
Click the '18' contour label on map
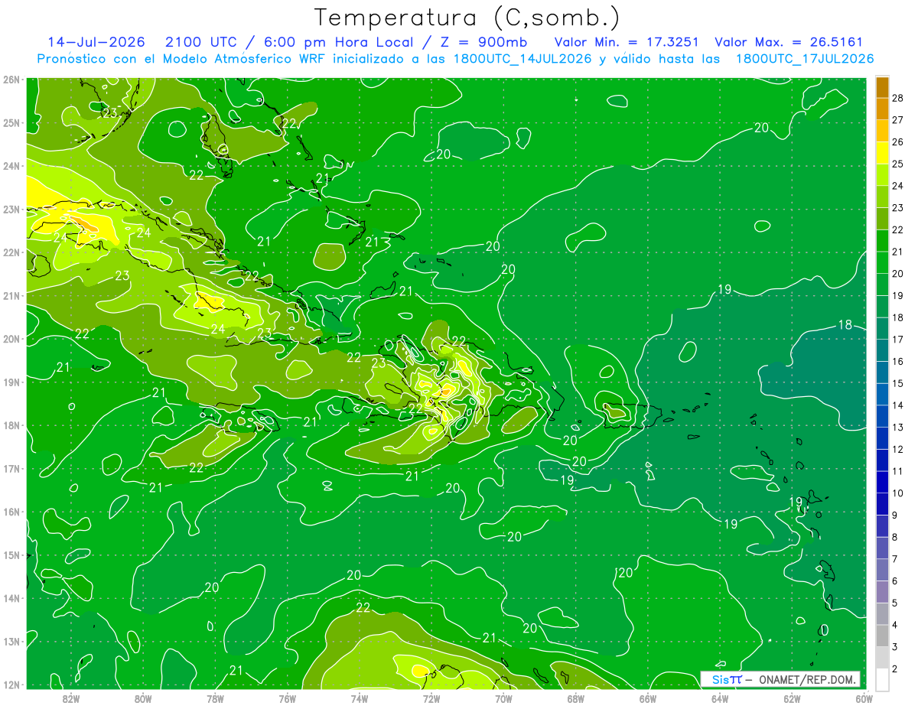[845, 325]
